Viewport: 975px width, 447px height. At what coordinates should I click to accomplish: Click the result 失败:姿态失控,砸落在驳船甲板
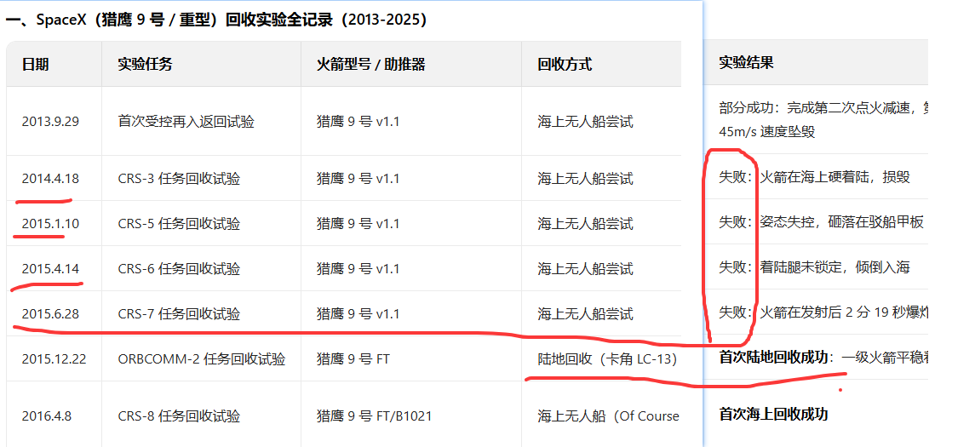click(821, 221)
